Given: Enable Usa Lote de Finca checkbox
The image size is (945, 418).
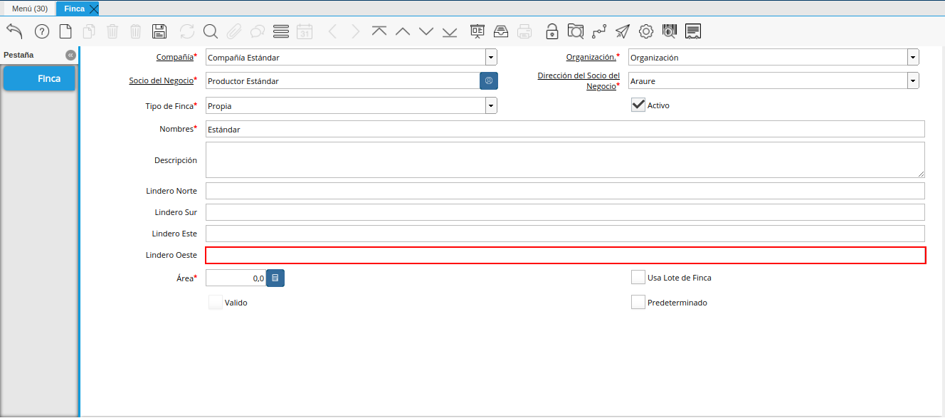Looking at the screenshot, I should click(x=638, y=277).
